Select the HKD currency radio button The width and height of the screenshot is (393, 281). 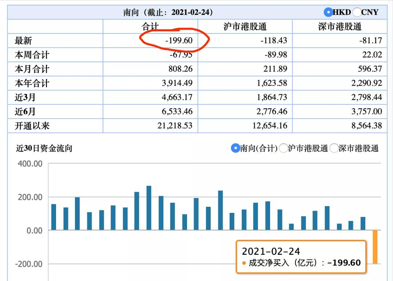pos(328,12)
